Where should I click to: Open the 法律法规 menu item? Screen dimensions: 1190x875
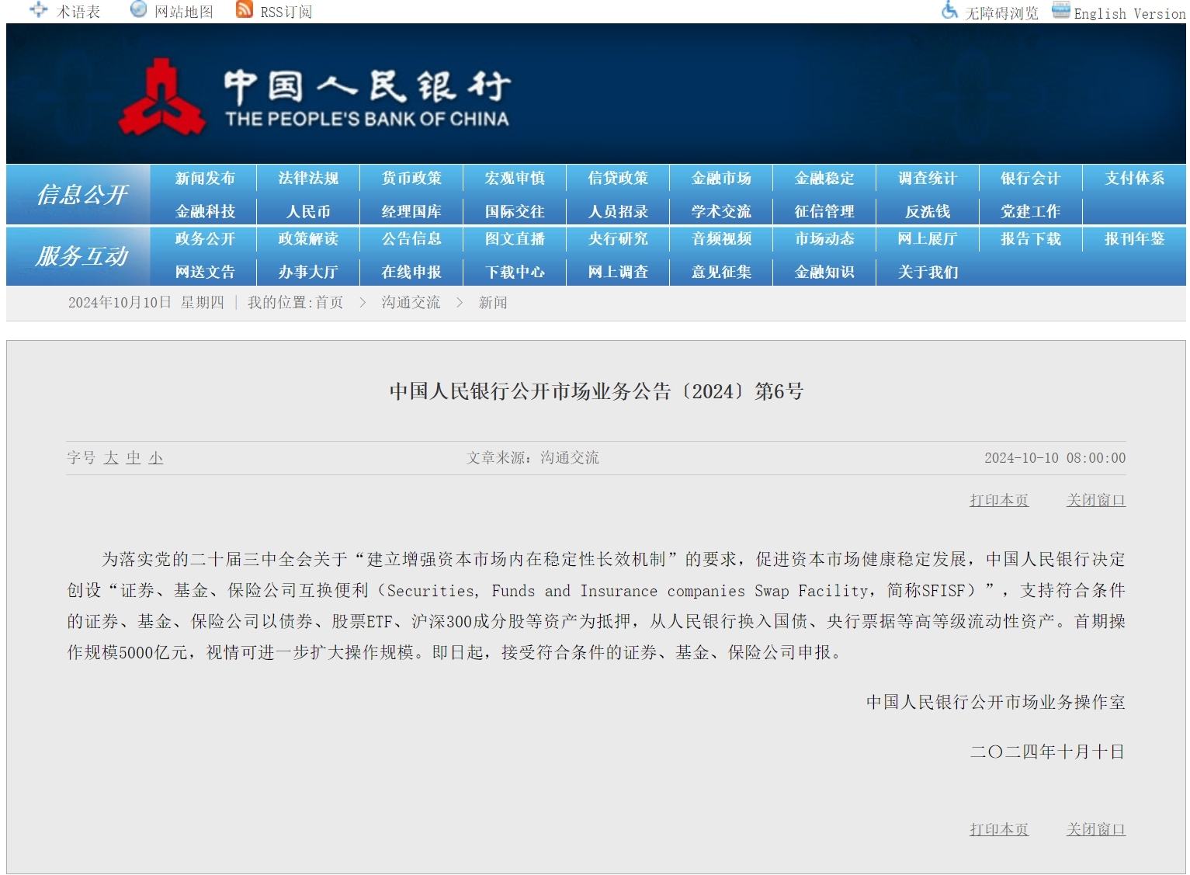tap(308, 178)
